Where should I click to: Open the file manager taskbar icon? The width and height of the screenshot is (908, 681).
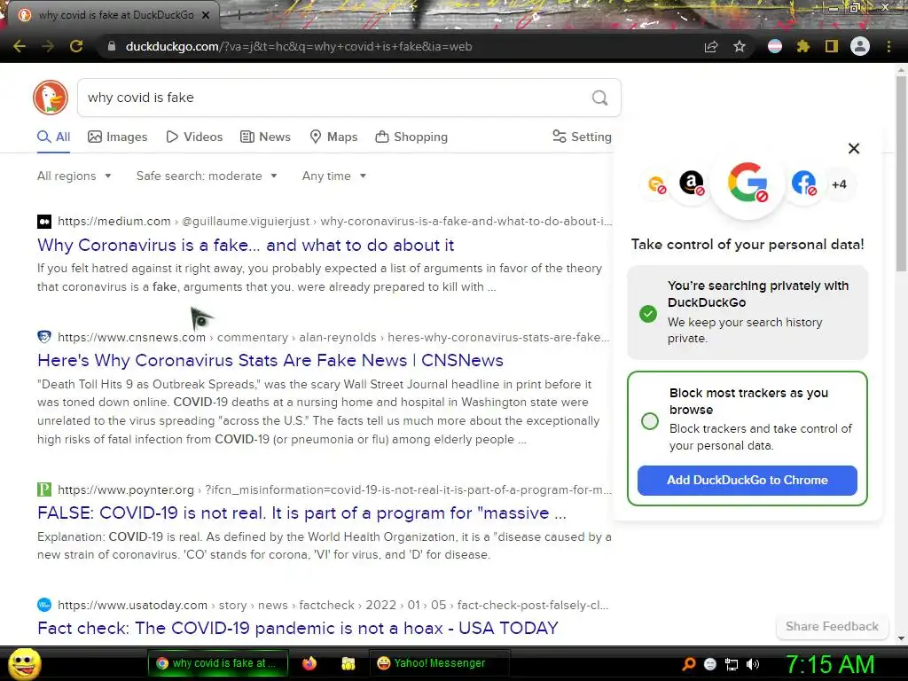pyautogui.click(x=348, y=663)
